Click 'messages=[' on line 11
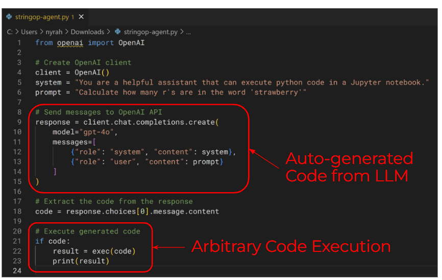This screenshot has height=280, width=442. [x=74, y=142]
